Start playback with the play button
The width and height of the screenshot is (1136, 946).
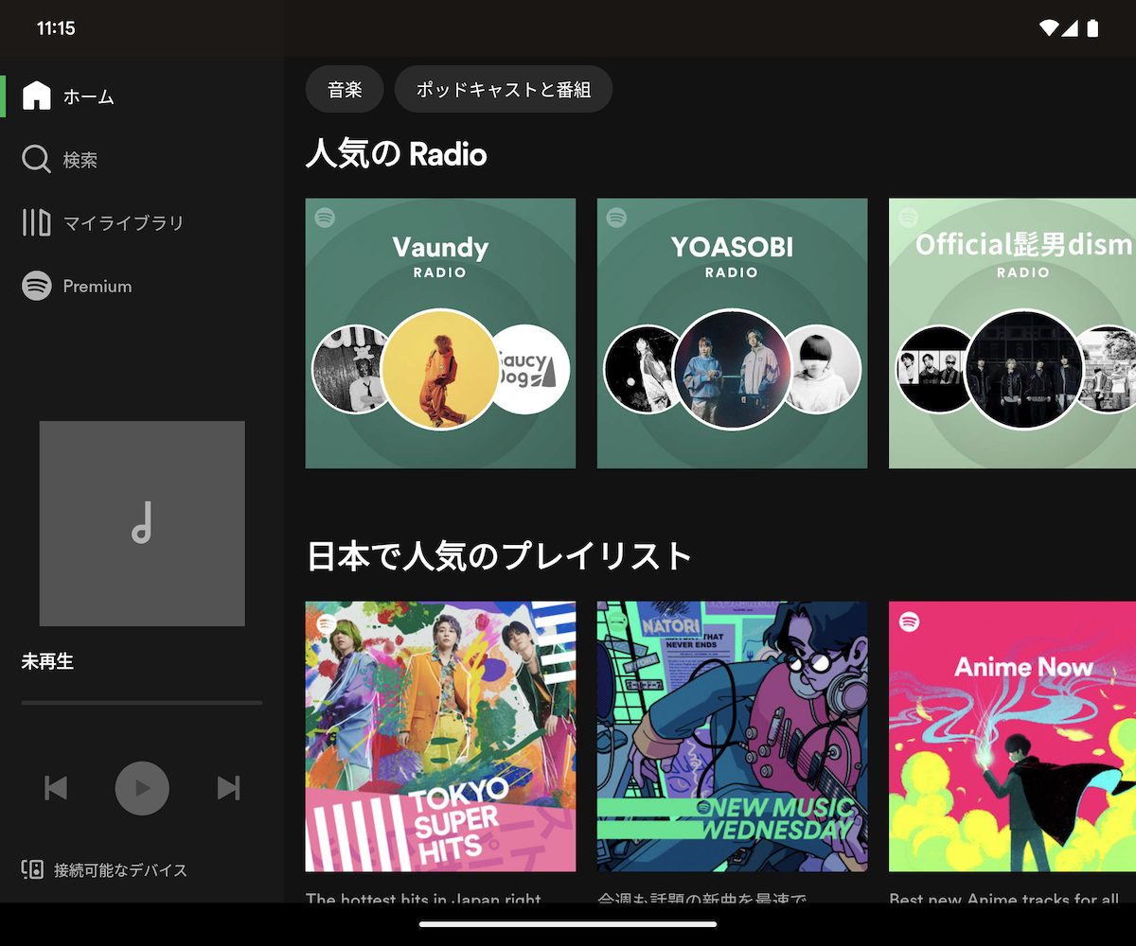point(142,788)
